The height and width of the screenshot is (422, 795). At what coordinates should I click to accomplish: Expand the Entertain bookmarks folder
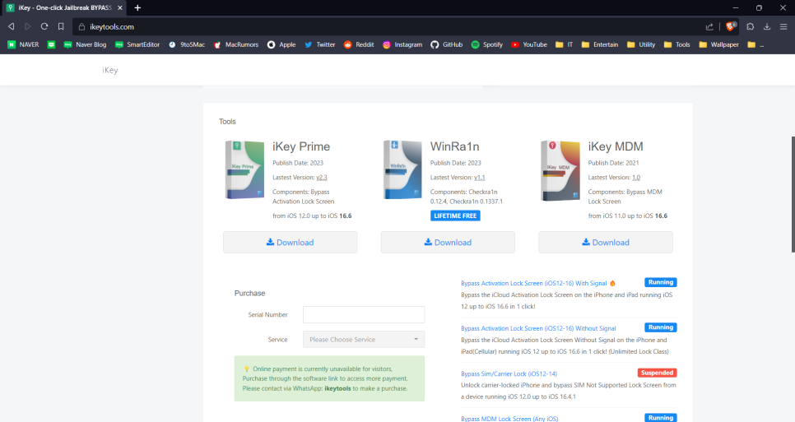[600, 44]
